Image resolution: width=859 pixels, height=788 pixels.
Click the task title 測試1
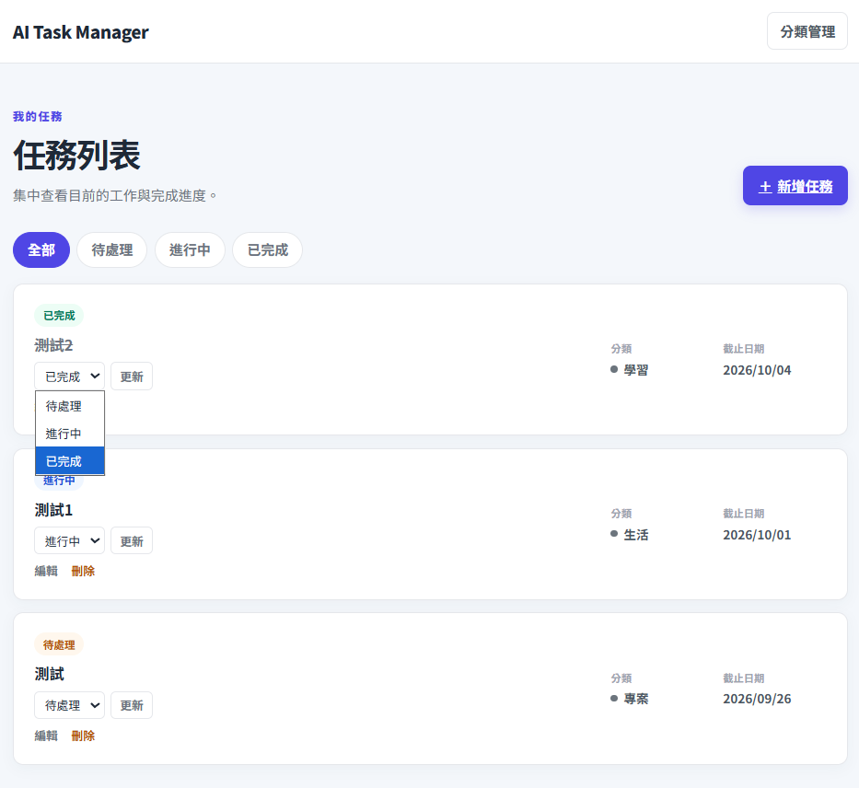(53, 510)
